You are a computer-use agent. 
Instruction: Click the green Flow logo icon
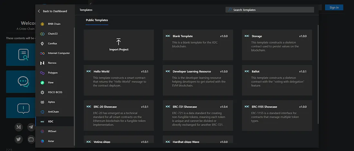(x=42, y=83)
